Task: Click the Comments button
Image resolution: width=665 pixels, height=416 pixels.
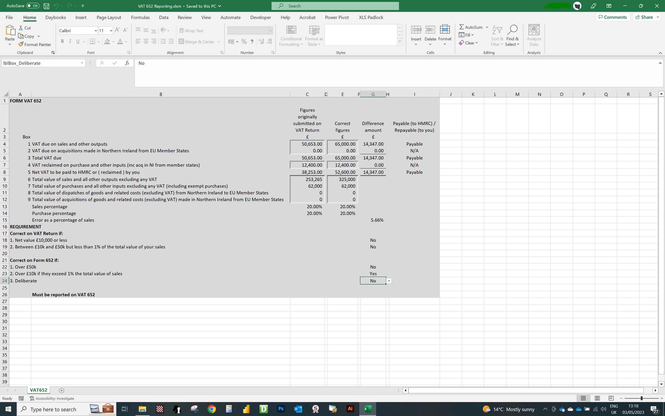Action: (613, 17)
